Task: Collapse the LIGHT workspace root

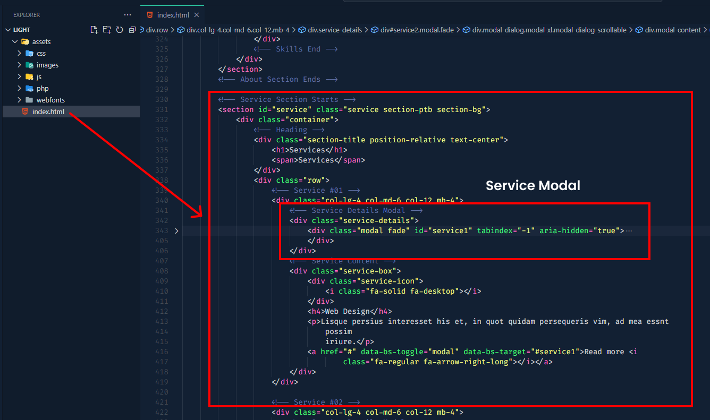Action: [x=7, y=30]
